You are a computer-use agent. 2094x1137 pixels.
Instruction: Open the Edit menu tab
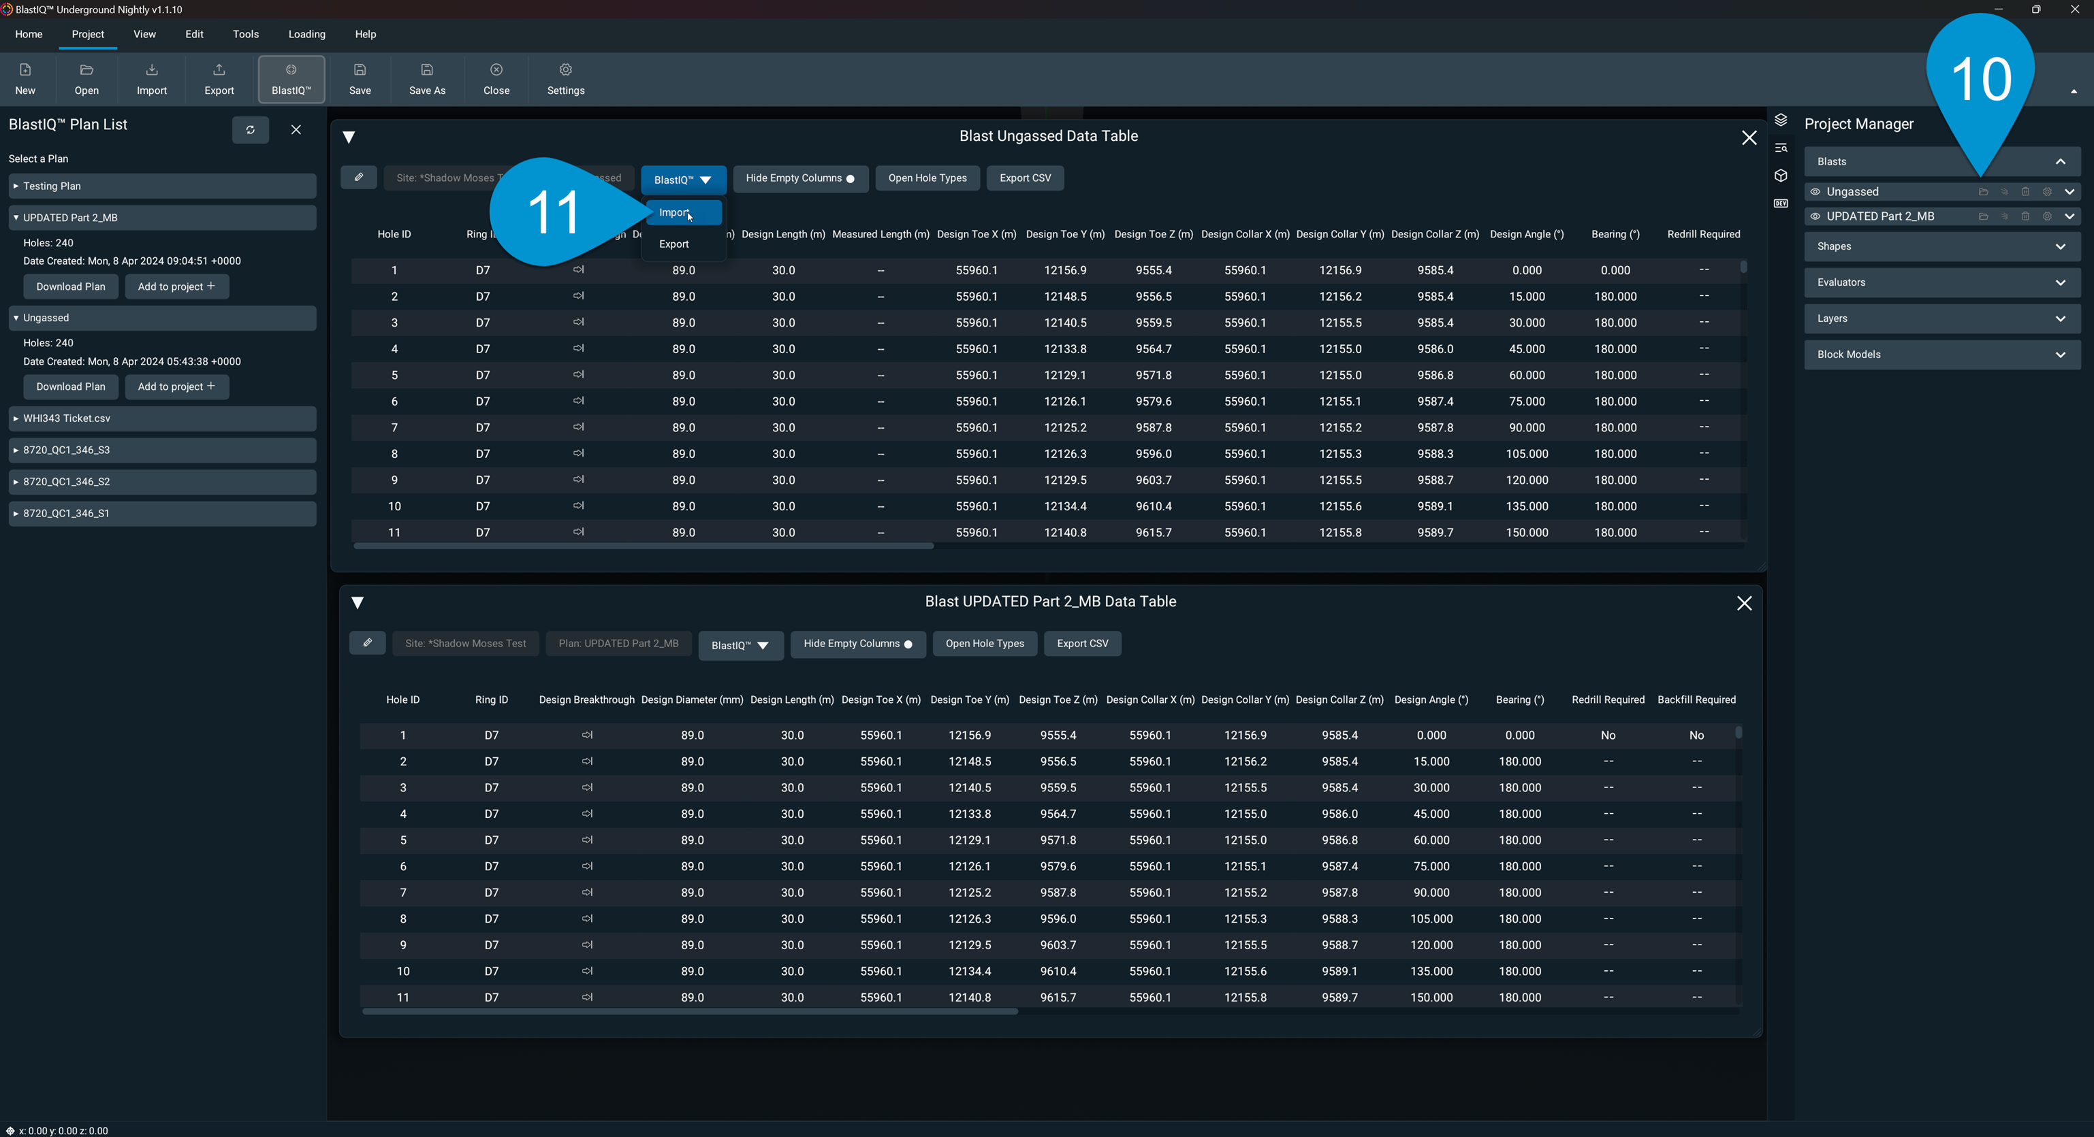coord(194,34)
